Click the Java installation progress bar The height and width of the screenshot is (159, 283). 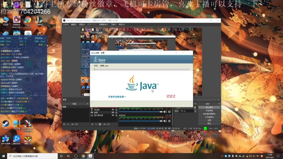point(141,69)
